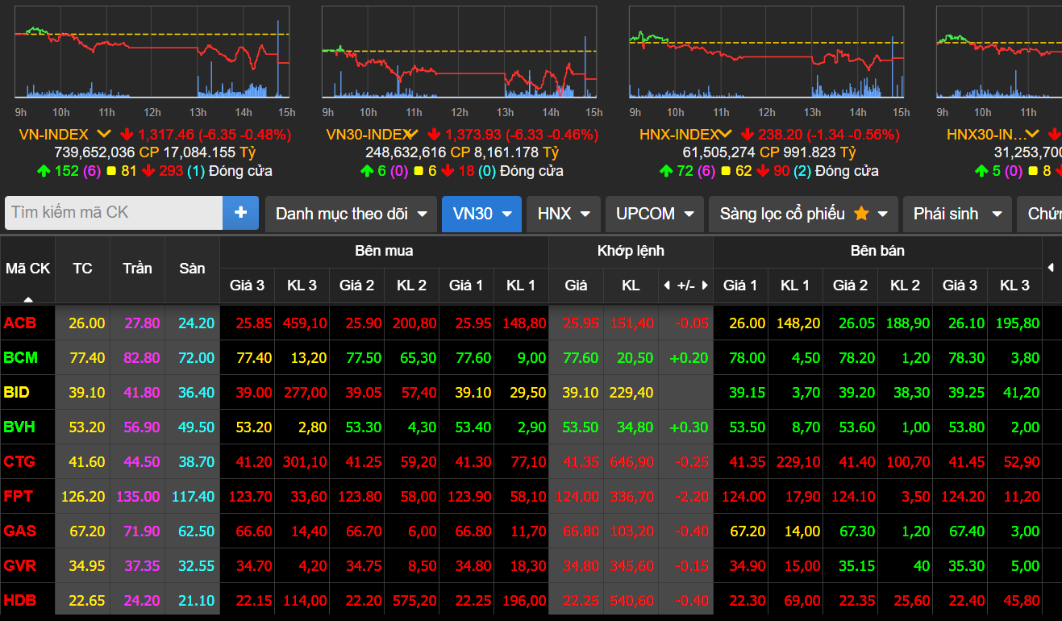Open the UPCOM dropdown

656,214
